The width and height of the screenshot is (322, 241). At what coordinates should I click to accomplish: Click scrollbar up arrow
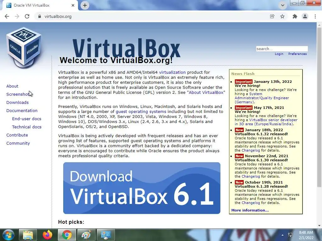[319, 25]
